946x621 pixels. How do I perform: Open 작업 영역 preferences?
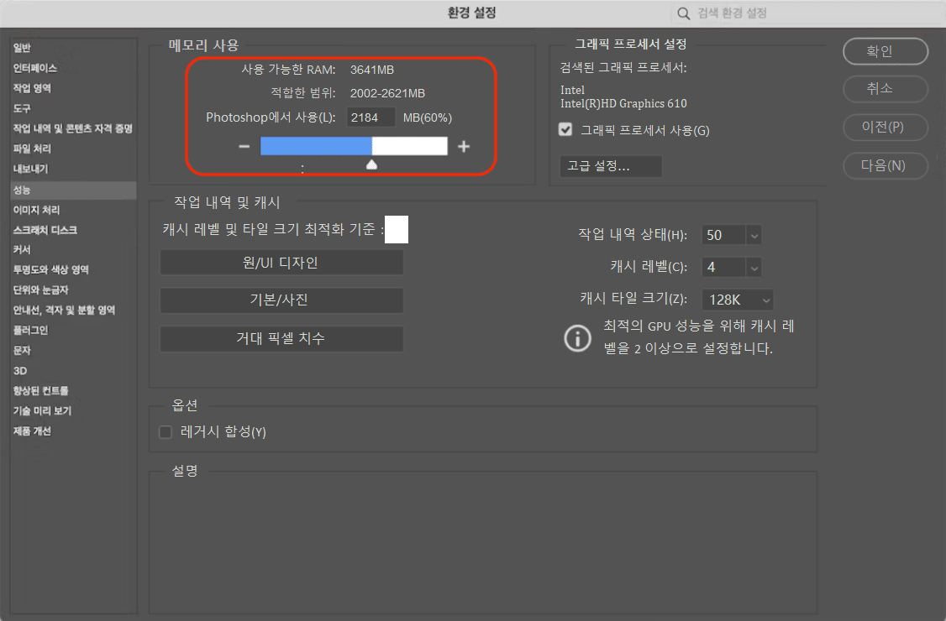[x=32, y=88]
